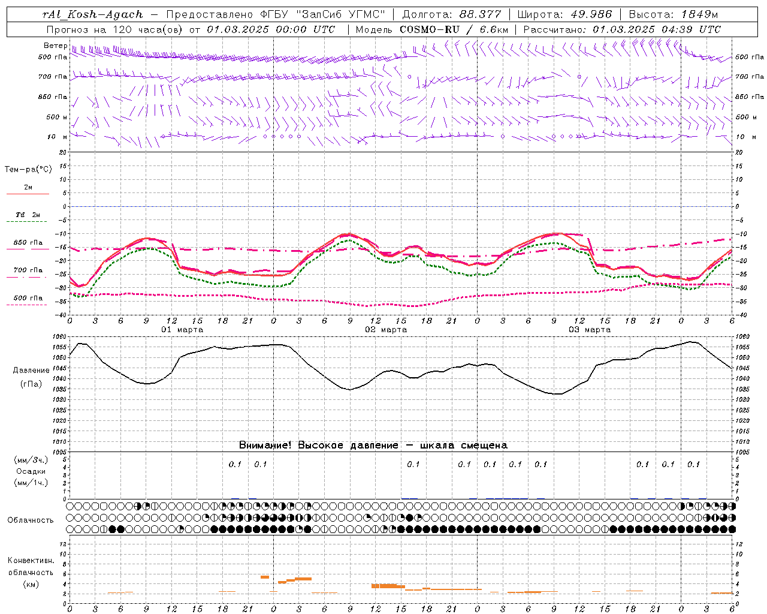
Task: Click the dash-dot 700 гПа legend line
Action: point(28,277)
